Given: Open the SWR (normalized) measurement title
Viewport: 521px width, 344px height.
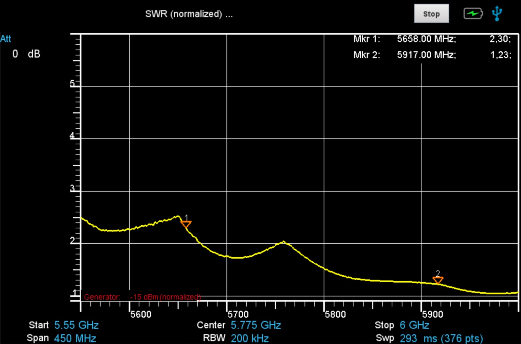Looking at the screenshot, I should (x=189, y=14).
